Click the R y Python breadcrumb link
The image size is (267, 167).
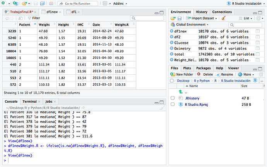pos(202,81)
